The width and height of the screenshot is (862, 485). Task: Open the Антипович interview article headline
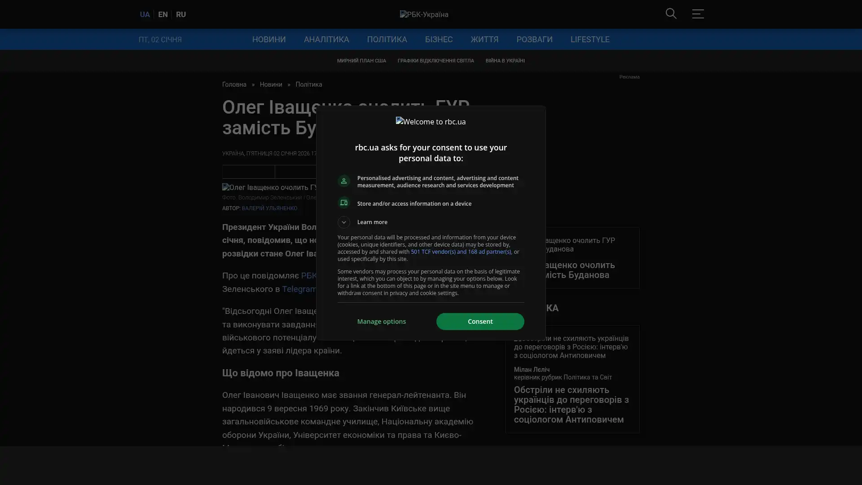point(571,405)
